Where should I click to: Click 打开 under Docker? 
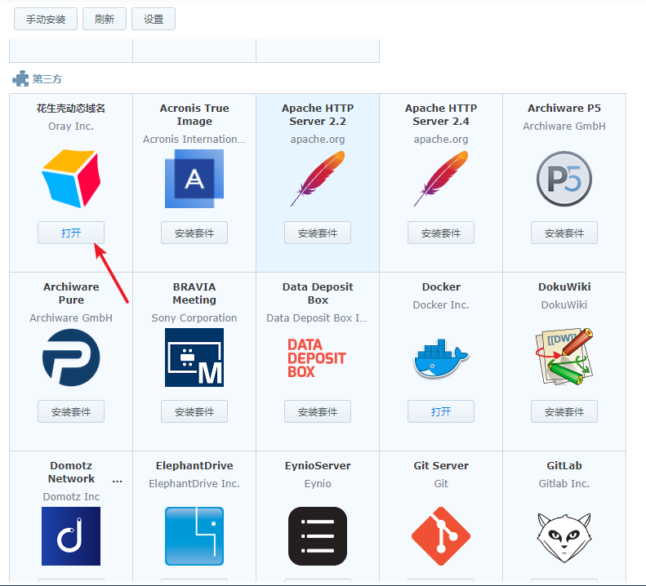(x=441, y=411)
